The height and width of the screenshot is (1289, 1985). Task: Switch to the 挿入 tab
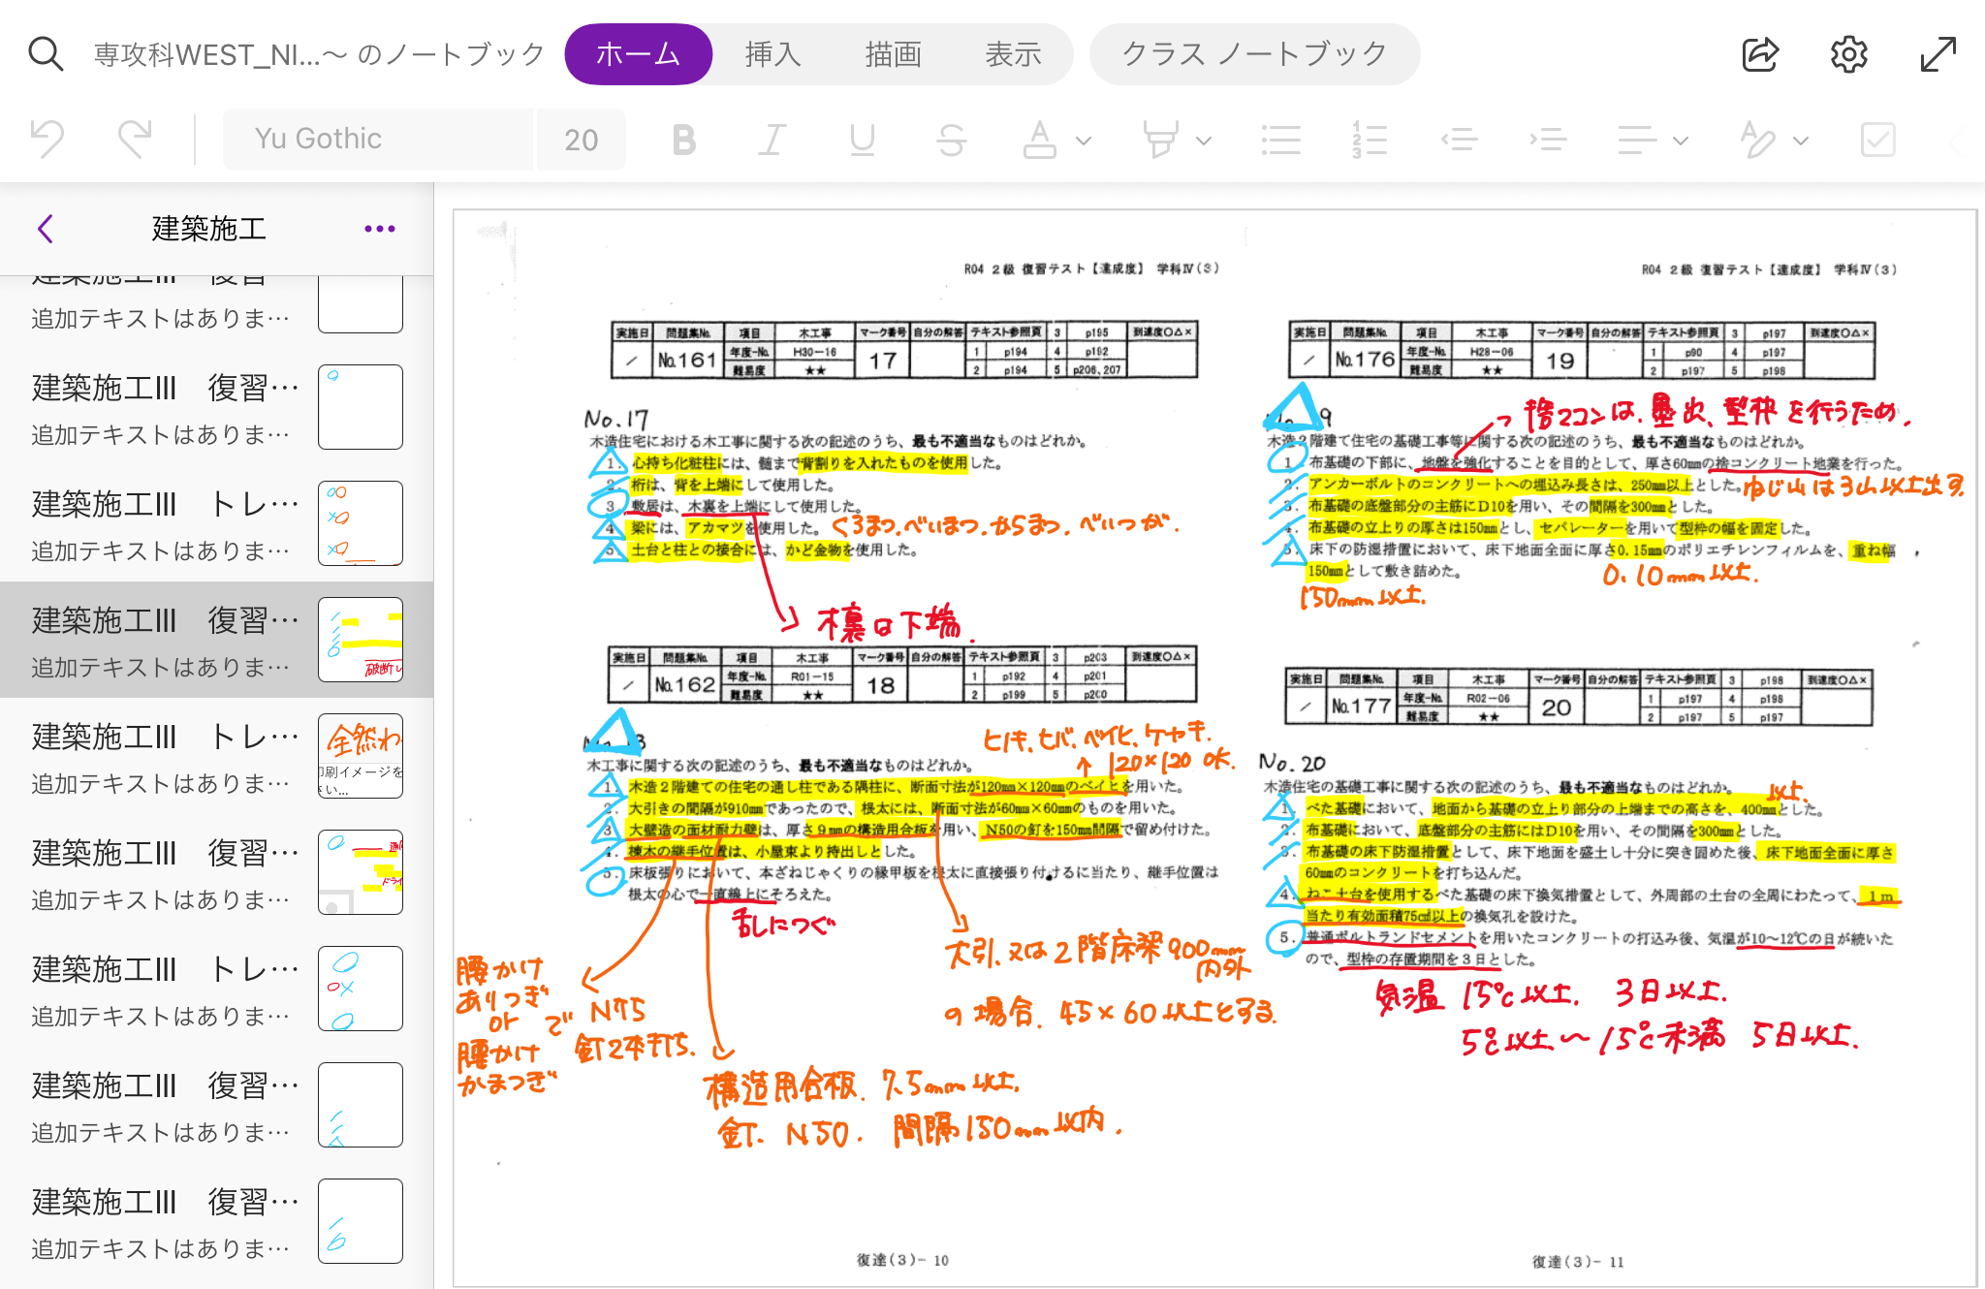pos(772,54)
